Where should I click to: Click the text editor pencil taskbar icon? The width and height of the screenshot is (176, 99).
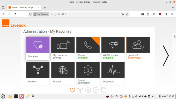tap(27, 96)
